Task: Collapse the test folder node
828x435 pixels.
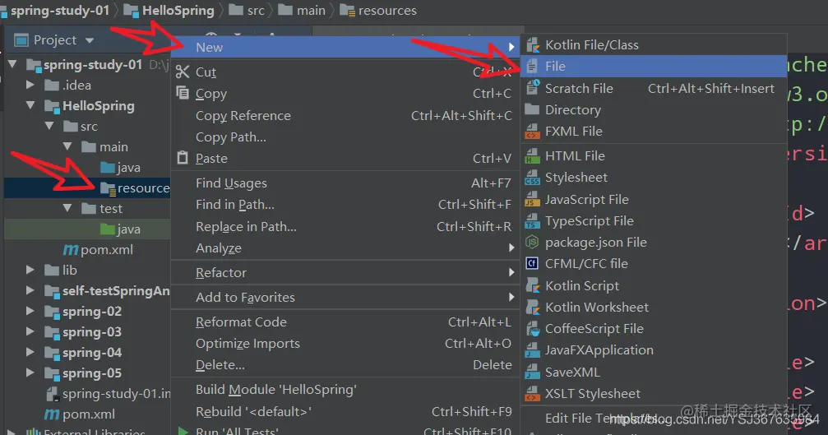Action: (67, 209)
